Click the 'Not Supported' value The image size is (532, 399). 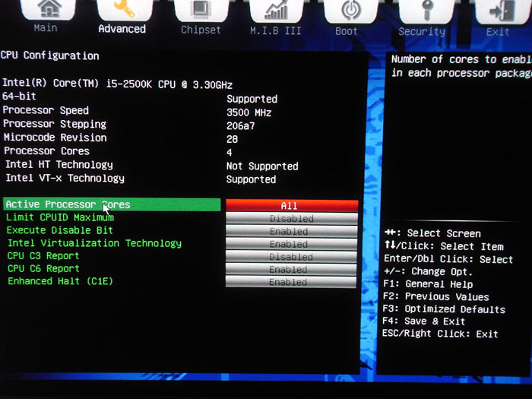pos(262,166)
